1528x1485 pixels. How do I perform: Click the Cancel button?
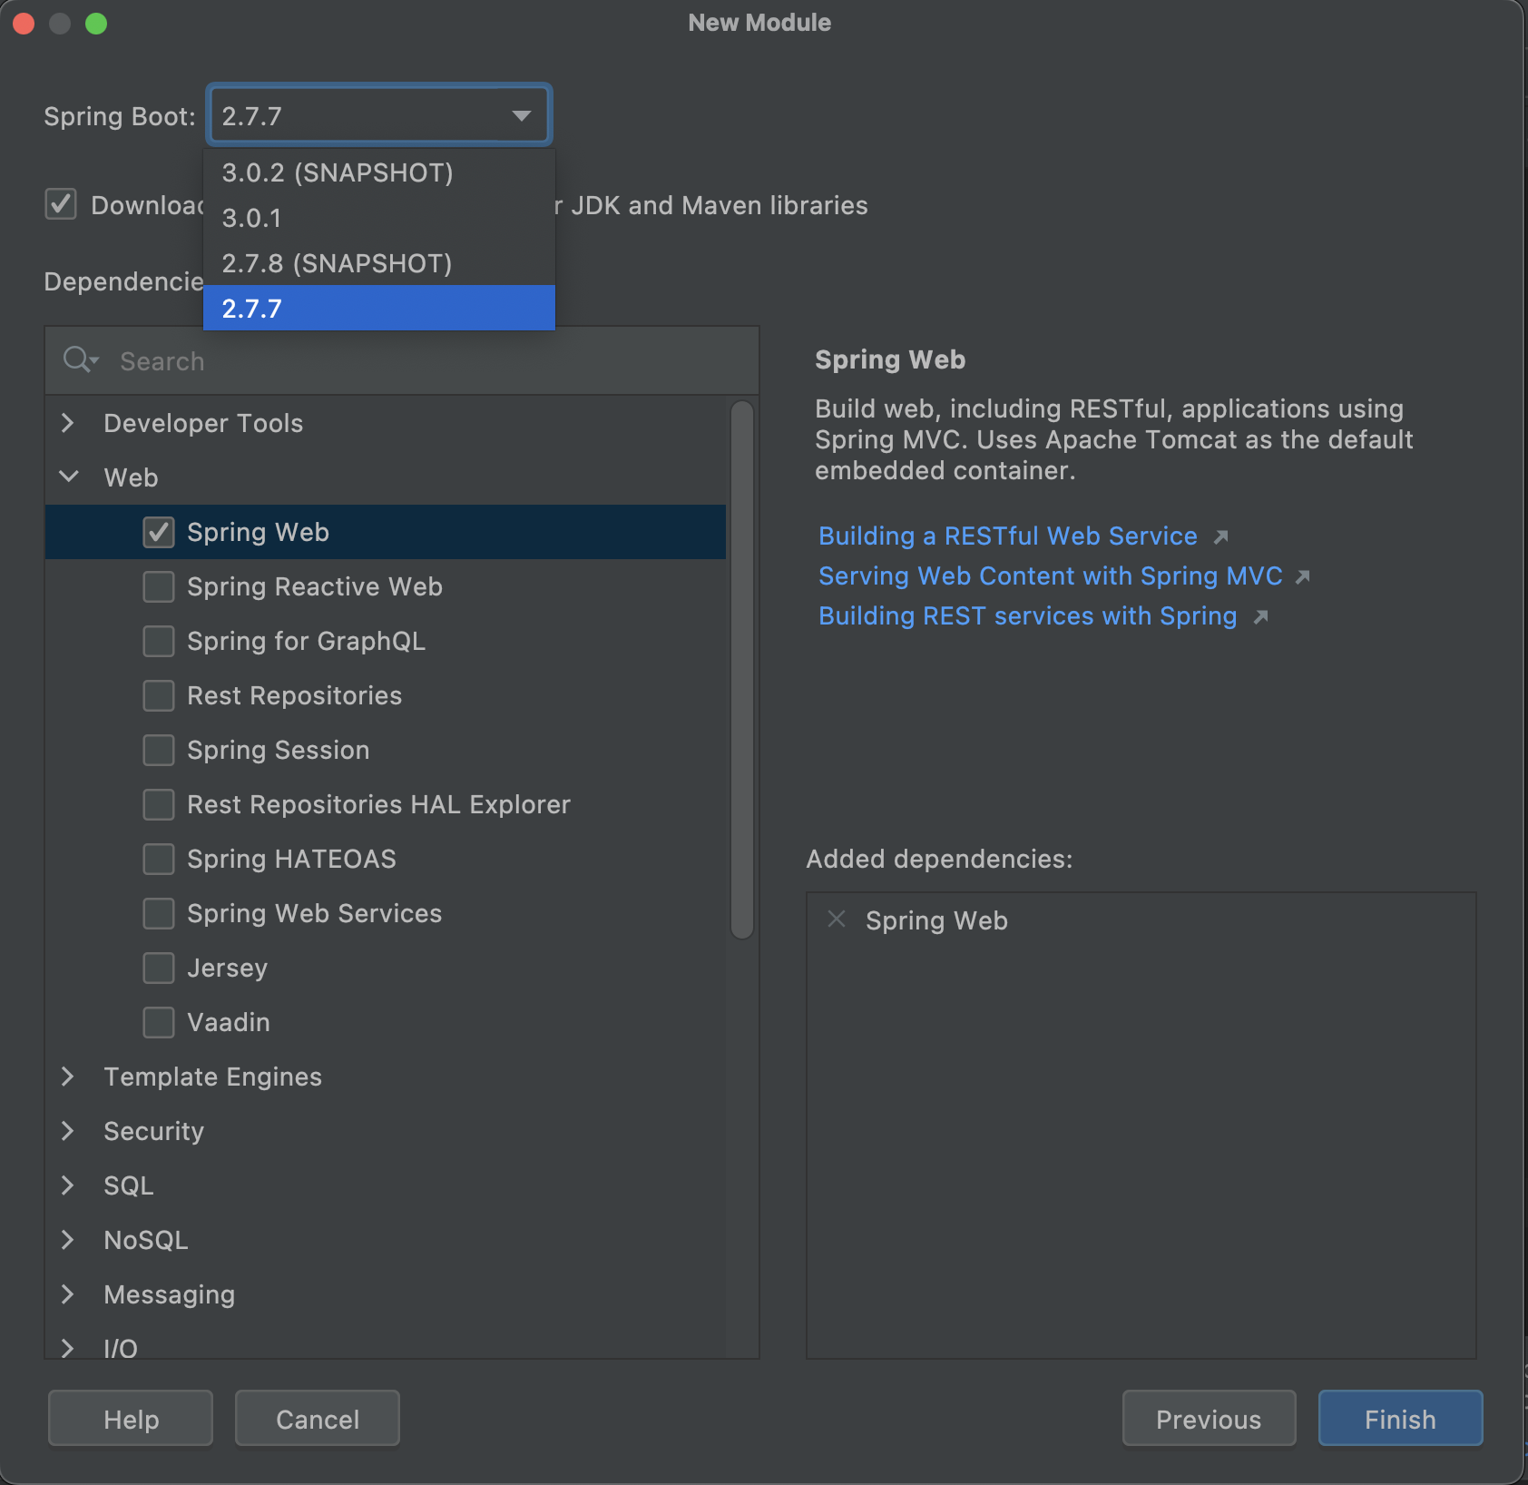coord(318,1419)
